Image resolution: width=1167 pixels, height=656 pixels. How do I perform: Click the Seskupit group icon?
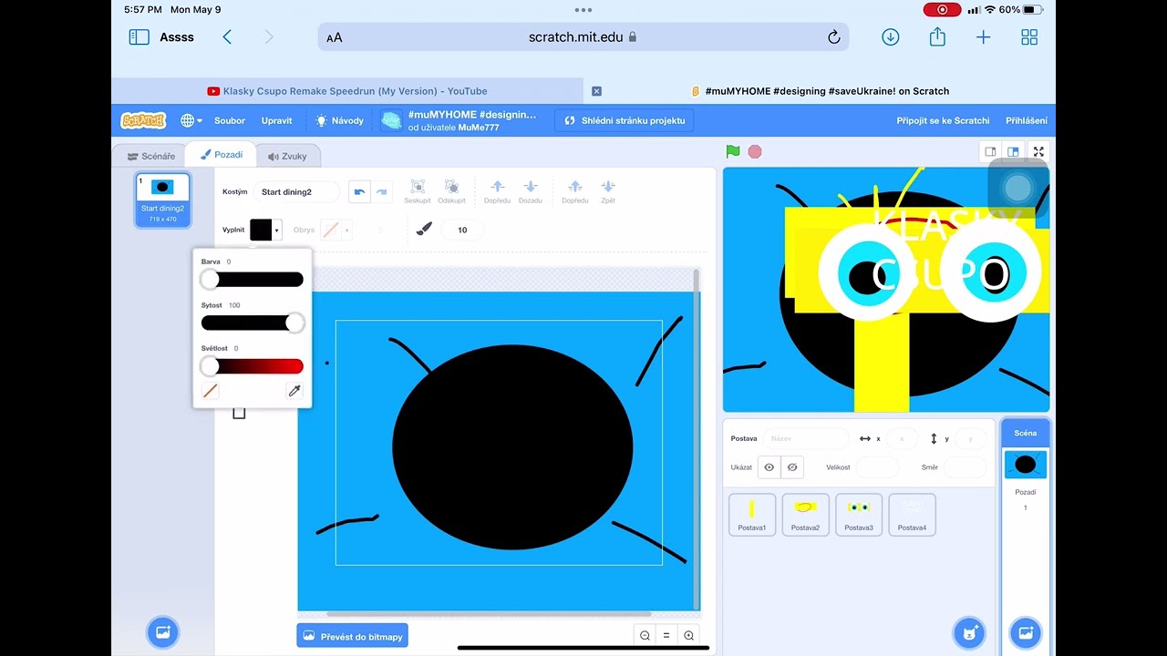coord(418,191)
